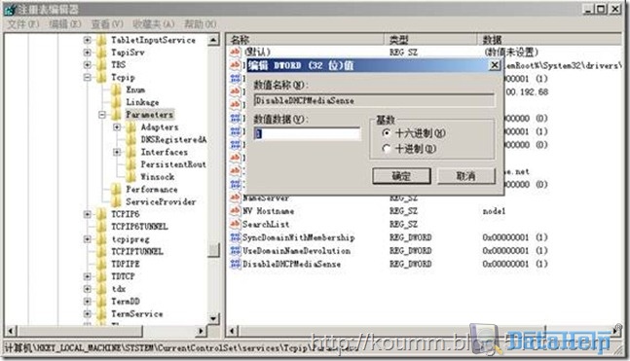Open the 查看(V) menu
The height and width of the screenshot is (361, 630).
pos(107,24)
